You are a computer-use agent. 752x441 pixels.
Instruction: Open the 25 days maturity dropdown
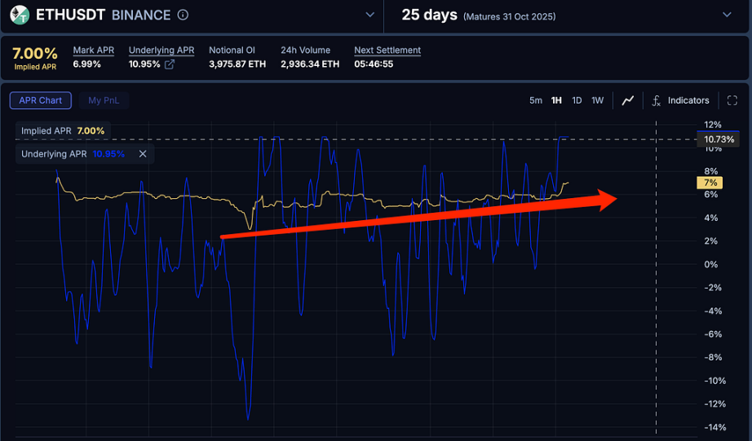pos(727,15)
